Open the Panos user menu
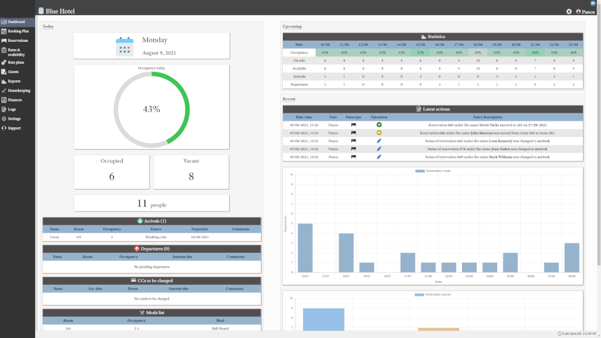601x338 pixels. [585, 11]
